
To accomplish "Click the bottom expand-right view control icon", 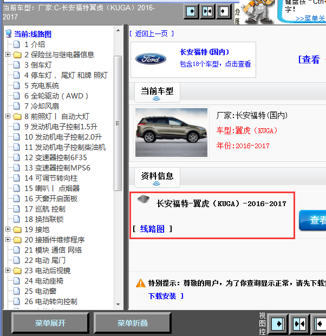I will pyautogui.click(x=278, y=324).
